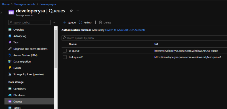Go to Home breadcrumb link
The image size is (227, 109).
pyautogui.click(x=6, y=4)
